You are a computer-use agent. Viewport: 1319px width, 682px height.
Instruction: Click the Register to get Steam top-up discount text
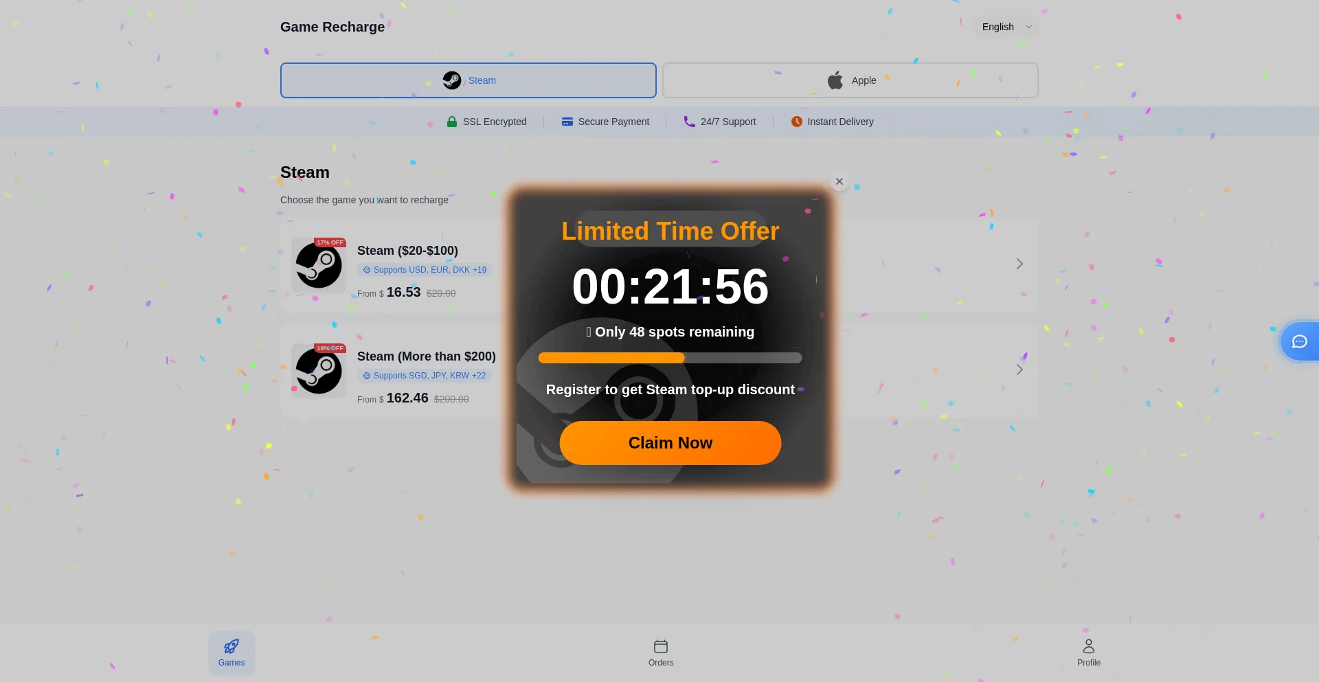coord(670,389)
